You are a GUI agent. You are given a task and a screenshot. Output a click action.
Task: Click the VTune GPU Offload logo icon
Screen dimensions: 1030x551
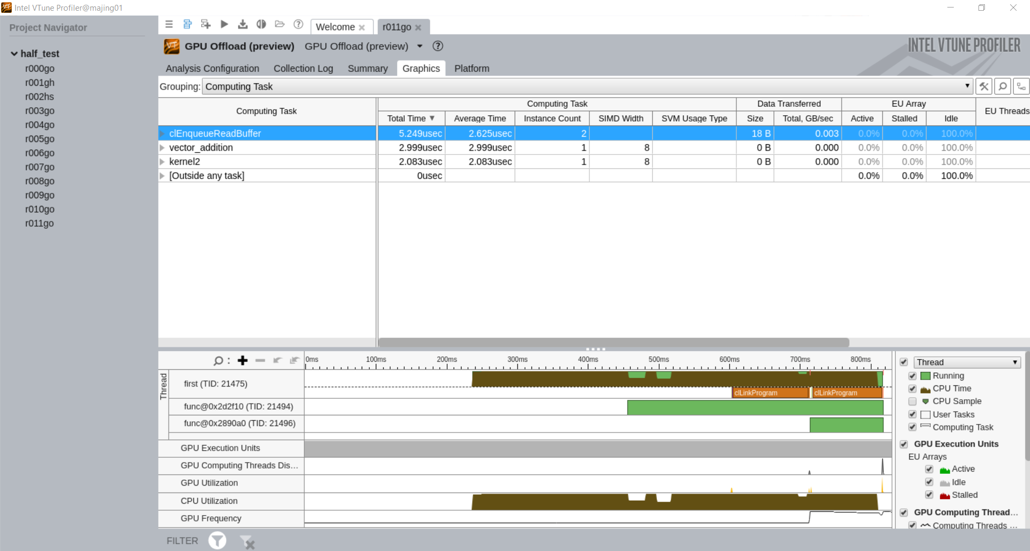[172, 47]
